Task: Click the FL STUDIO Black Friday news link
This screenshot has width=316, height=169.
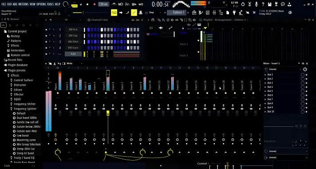Action: tap(271, 12)
